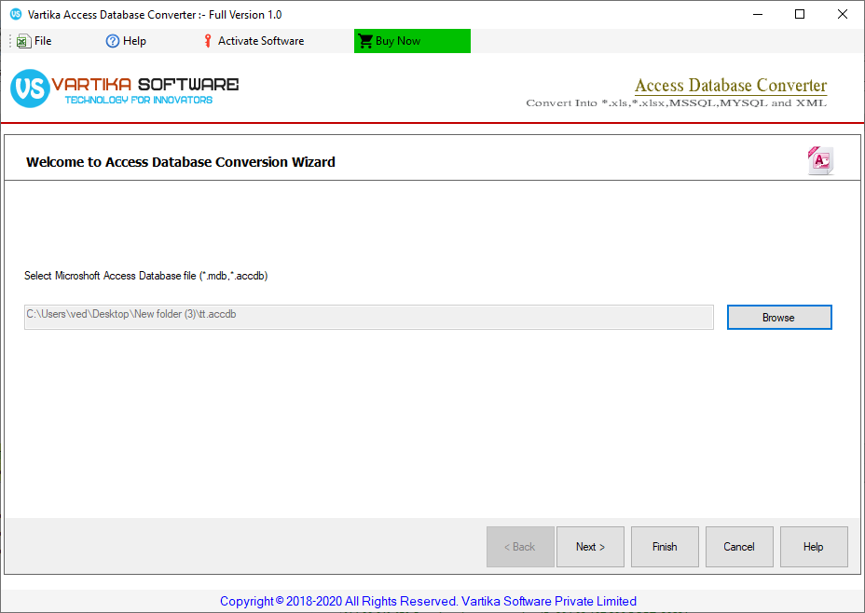Click the Help button at bottom
Screen dimensions: 865x613
pos(814,546)
